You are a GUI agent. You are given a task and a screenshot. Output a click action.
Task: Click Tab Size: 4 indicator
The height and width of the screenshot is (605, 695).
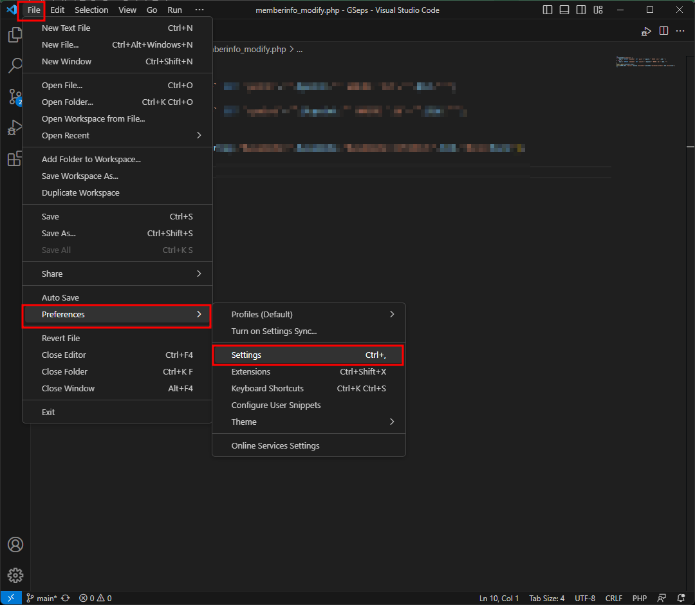(x=546, y=598)
